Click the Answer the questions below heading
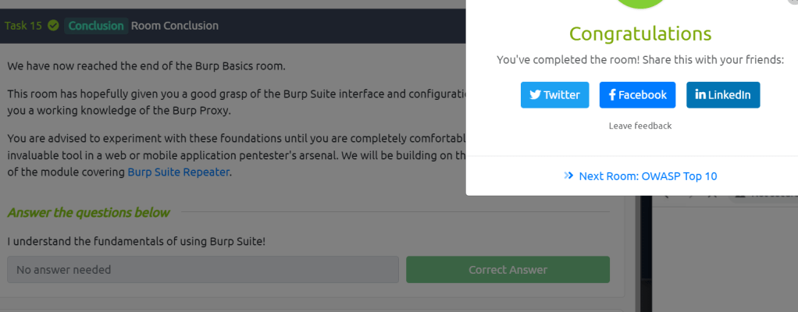The image size is (798, 312). pos(88,213)
